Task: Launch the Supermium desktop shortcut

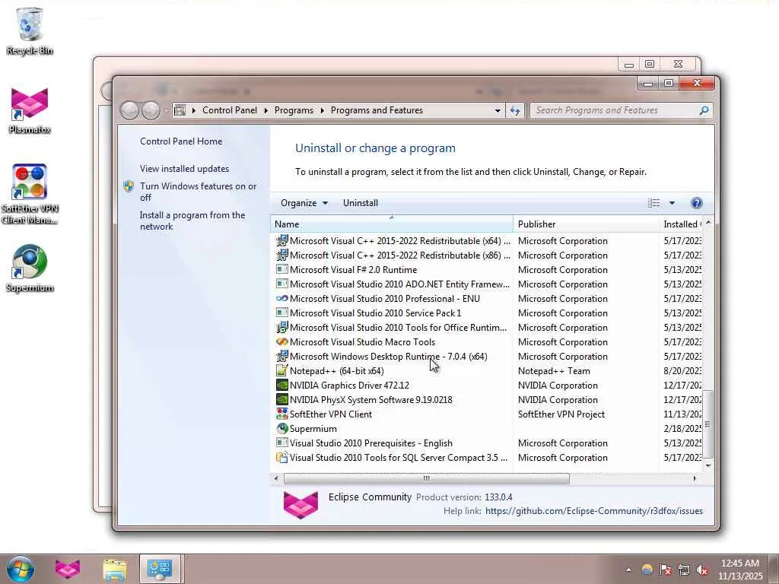Action: 30,268
